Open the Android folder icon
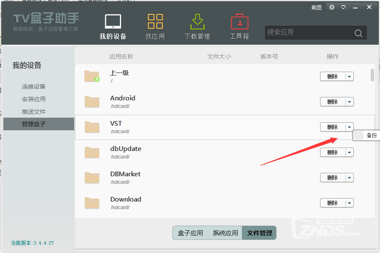 92,102
